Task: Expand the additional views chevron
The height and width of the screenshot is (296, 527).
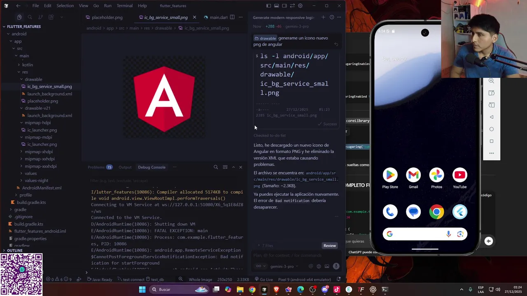Action: pyautogui.click(x=61, y=17)
